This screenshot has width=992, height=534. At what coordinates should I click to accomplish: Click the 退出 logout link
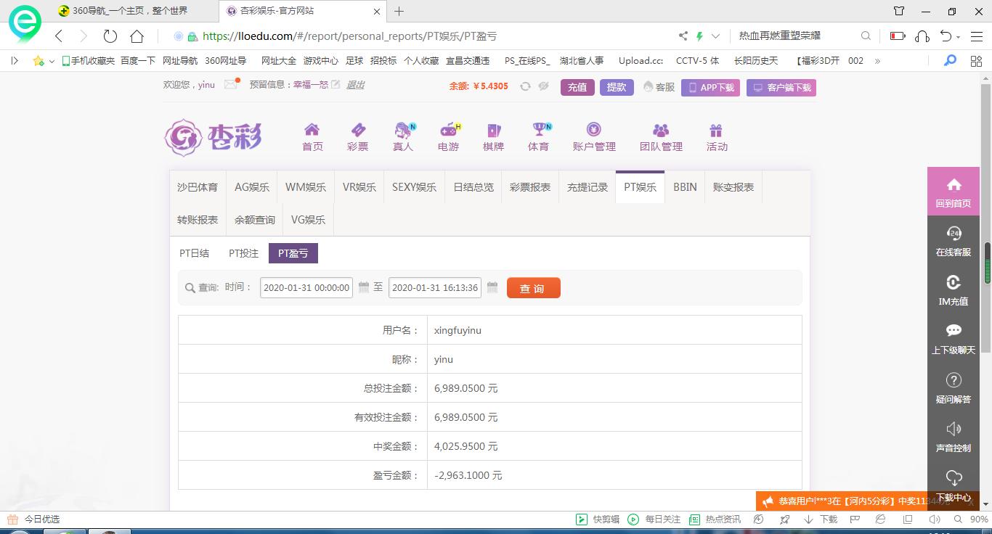(355, 85)
